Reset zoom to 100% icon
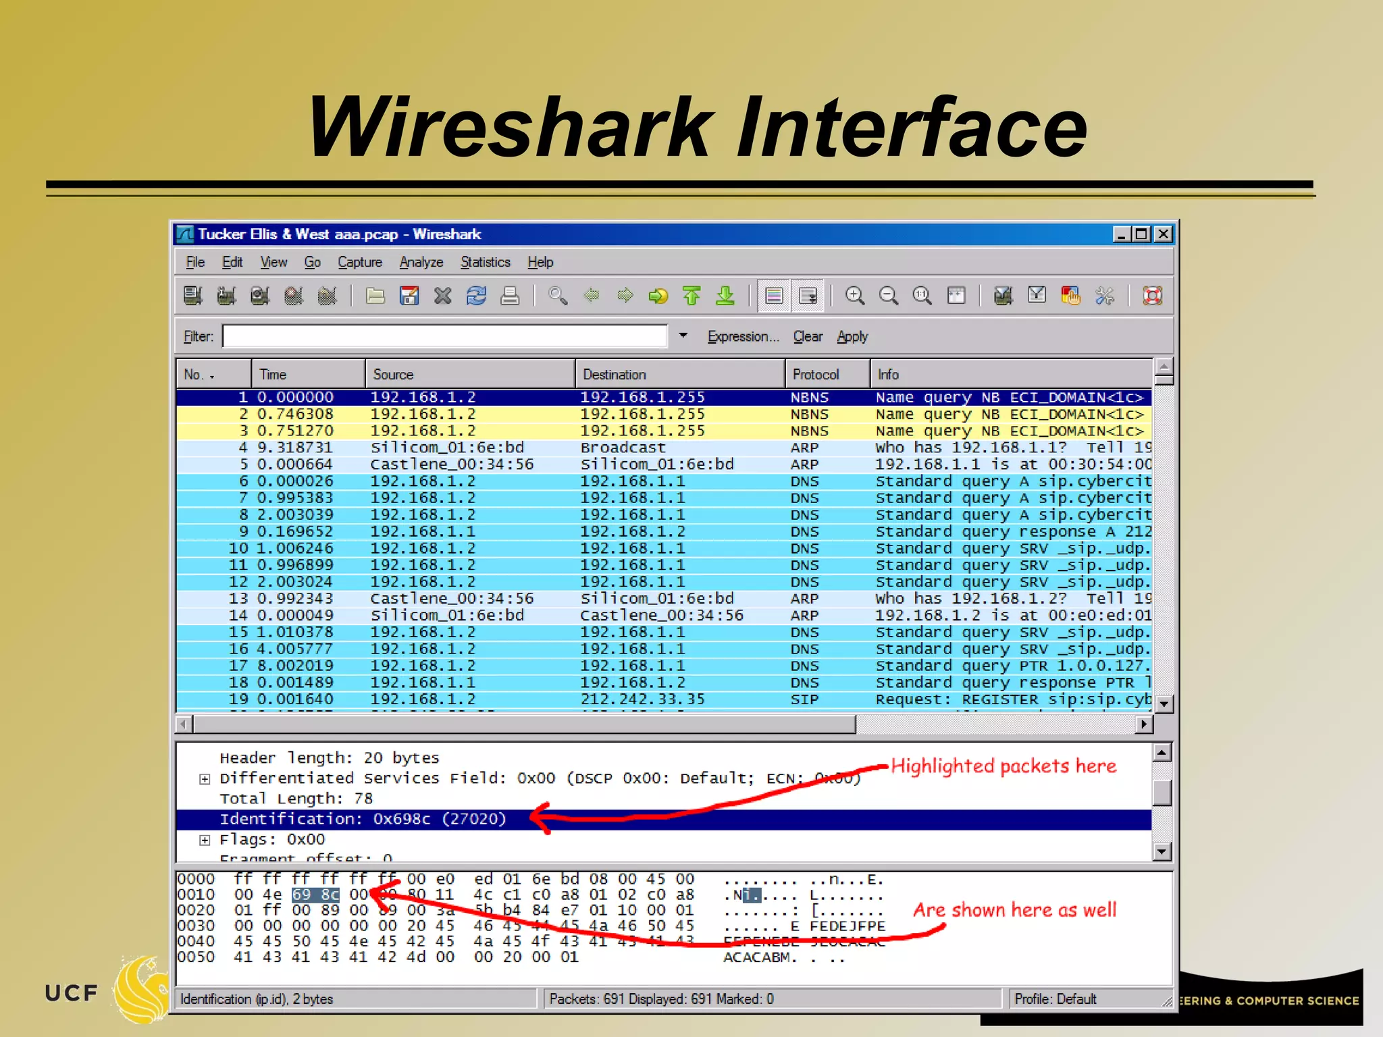 [x=922, y=296]
